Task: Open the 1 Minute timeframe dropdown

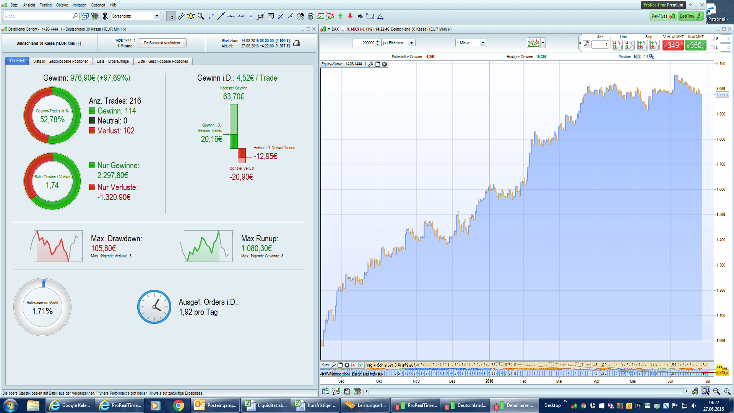Action: pos(483,43)
